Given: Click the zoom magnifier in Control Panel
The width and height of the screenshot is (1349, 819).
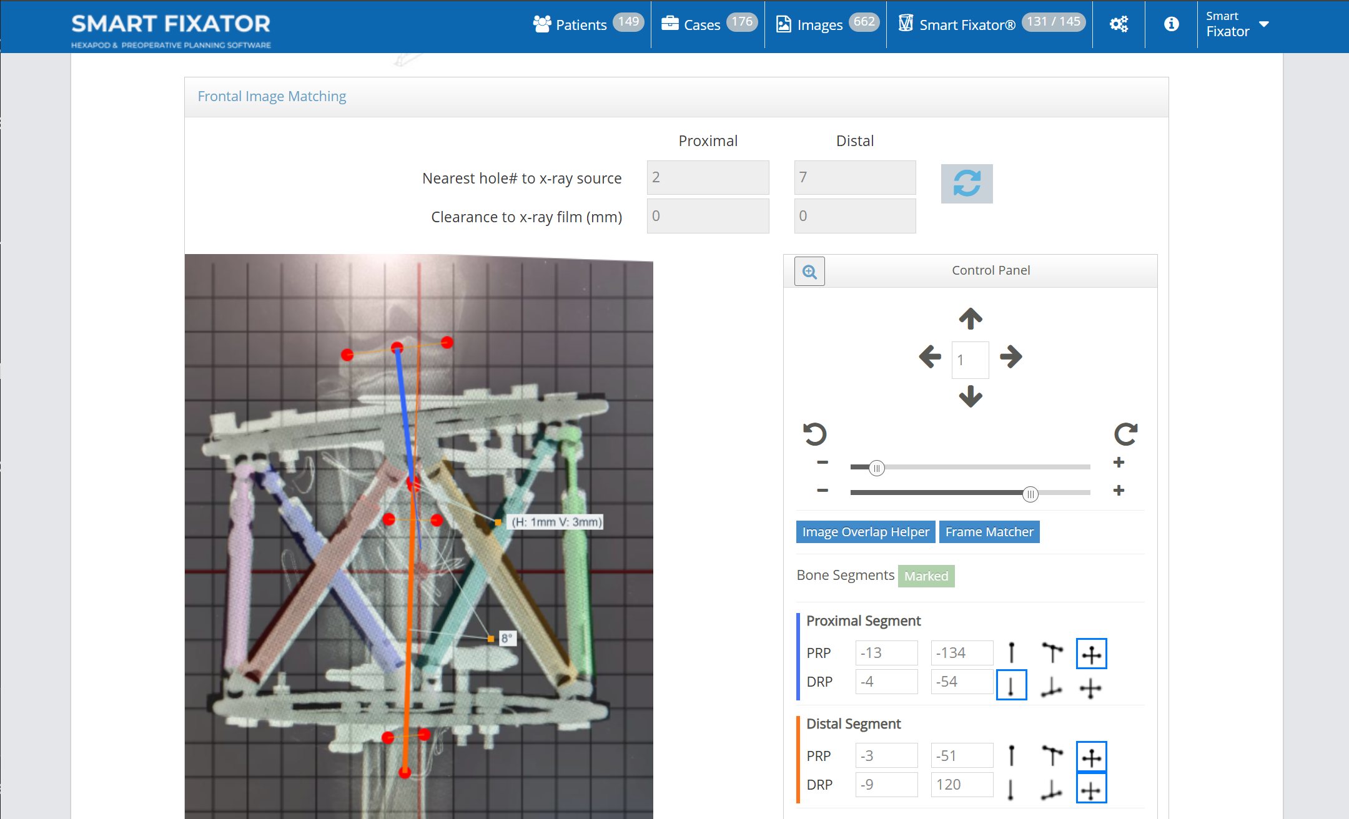Looking at the screenshot, I should pos(809,271).
